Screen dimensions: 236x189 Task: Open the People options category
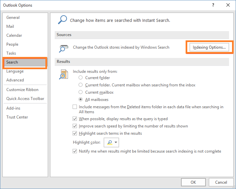point(25,44)
